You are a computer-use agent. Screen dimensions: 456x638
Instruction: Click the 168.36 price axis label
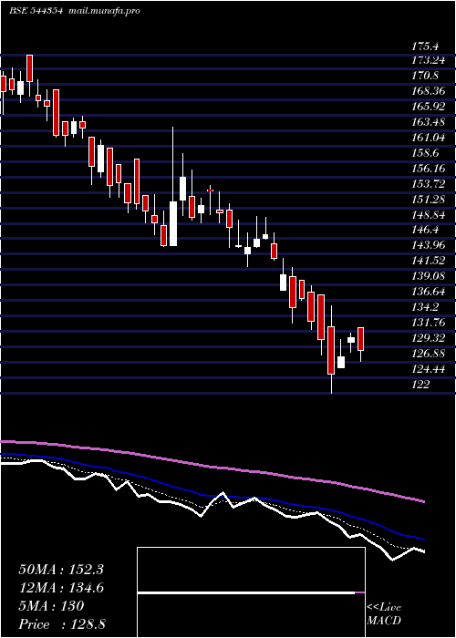[x=429, y=91]
